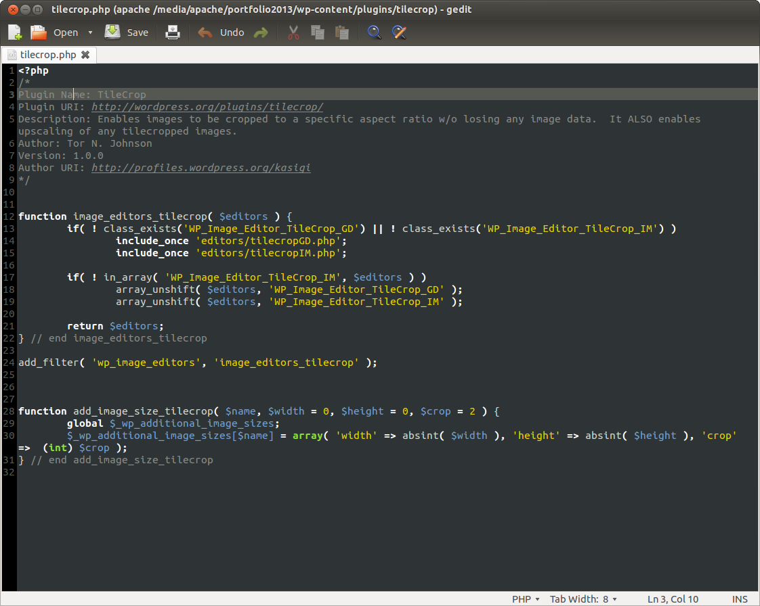Click the Undo button
This screenshot has height=606, width=760.
221,32
